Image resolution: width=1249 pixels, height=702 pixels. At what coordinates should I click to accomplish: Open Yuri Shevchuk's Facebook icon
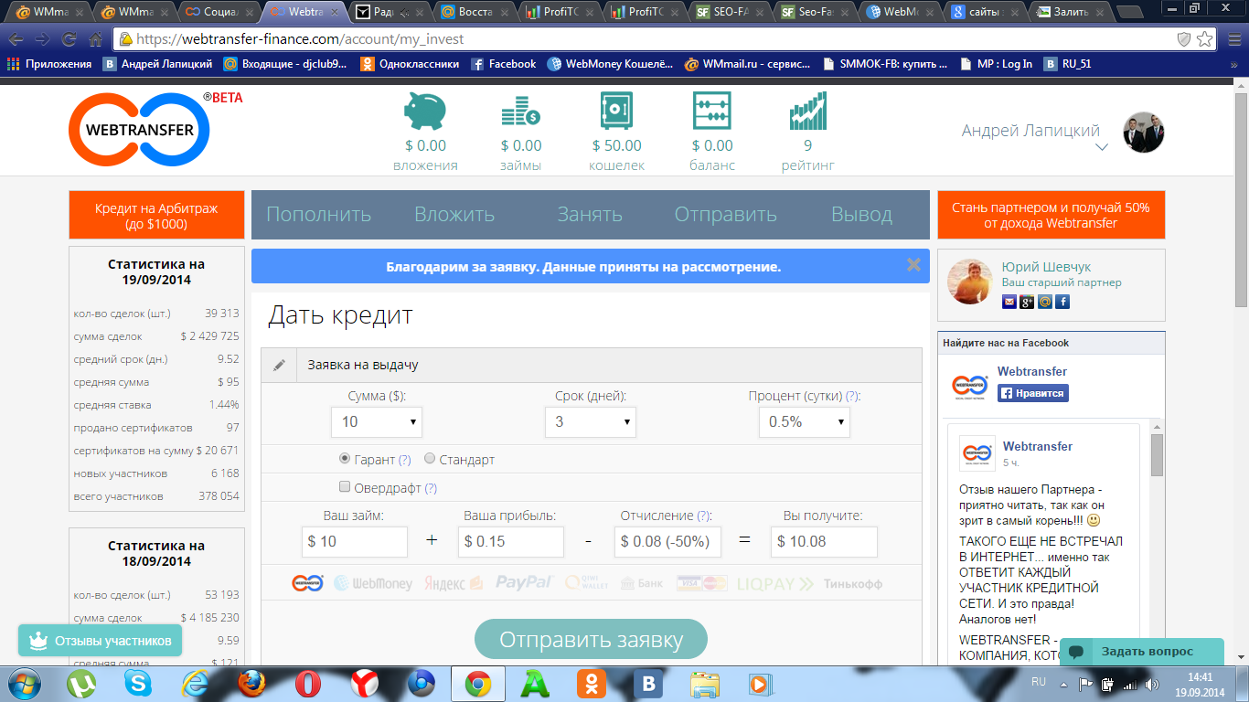point(1062,302)
